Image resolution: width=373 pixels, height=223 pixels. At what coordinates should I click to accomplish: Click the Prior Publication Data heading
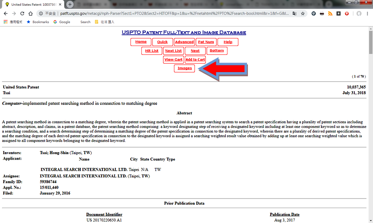point(184,203)
